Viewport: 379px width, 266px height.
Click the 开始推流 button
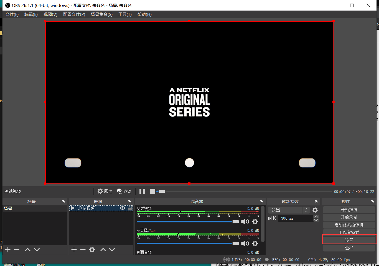click(349, 210)
